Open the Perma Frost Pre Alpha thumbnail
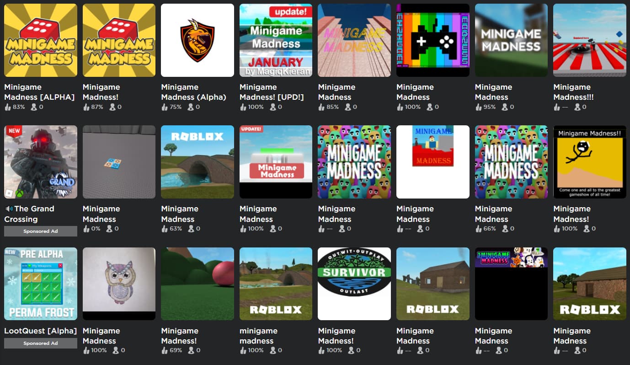 [41, 284]
